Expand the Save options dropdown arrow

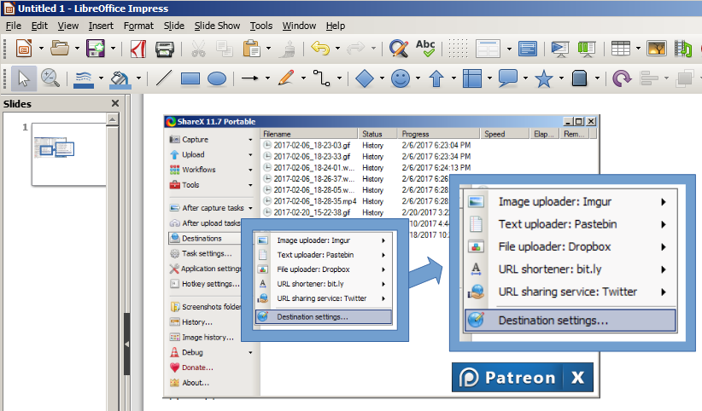(113, 49)
